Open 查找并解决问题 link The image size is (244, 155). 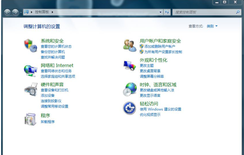(x=53, y=57)
